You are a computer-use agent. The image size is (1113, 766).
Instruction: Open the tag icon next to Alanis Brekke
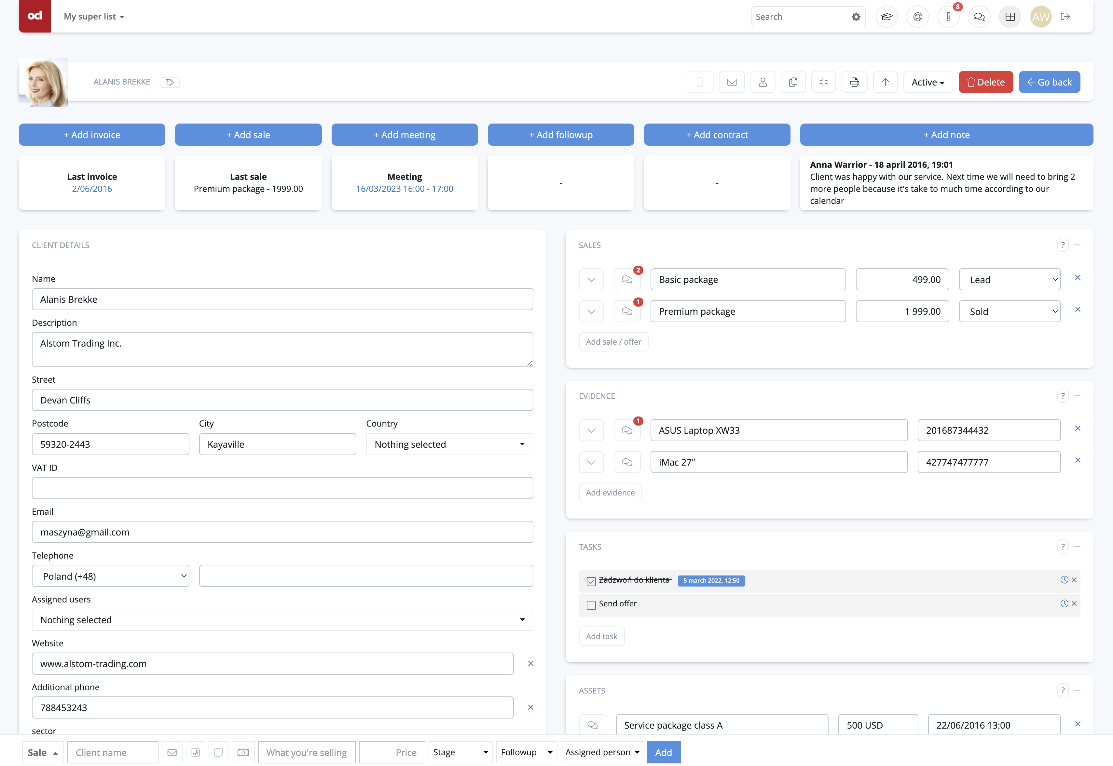[170, 82]
